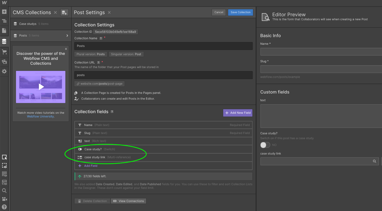
Task: Click the Cancel button
Action: (219, 12)
